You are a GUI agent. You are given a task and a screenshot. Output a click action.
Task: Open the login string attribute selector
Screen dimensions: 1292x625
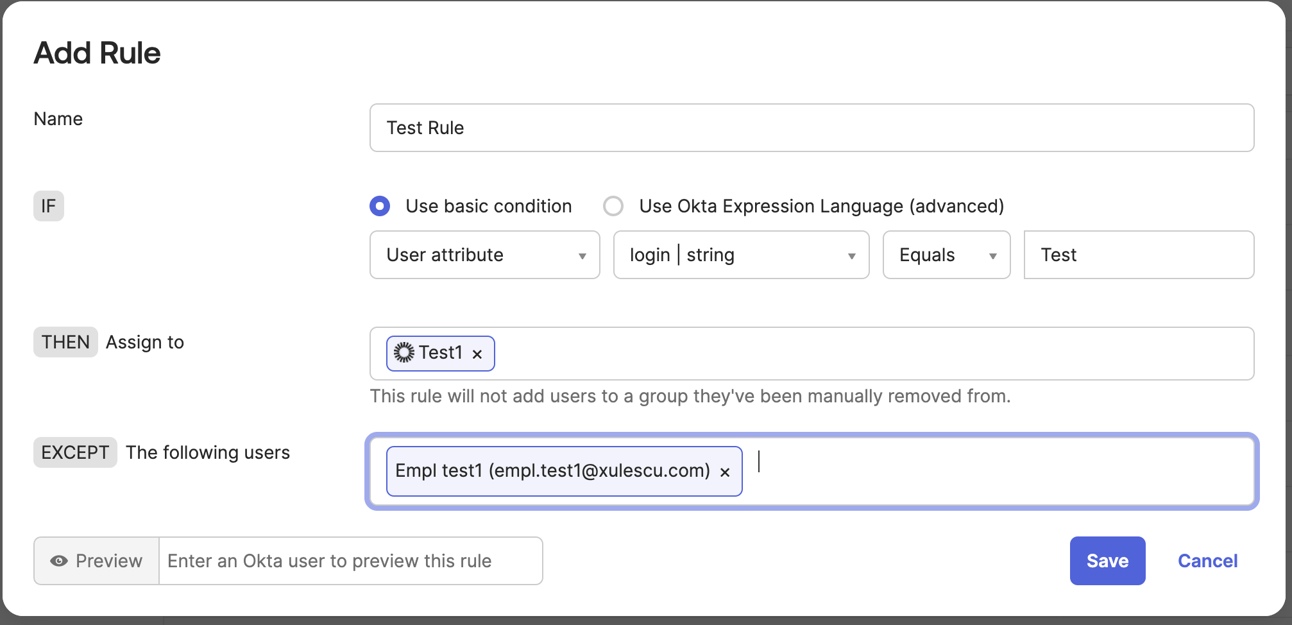point(741,255)
